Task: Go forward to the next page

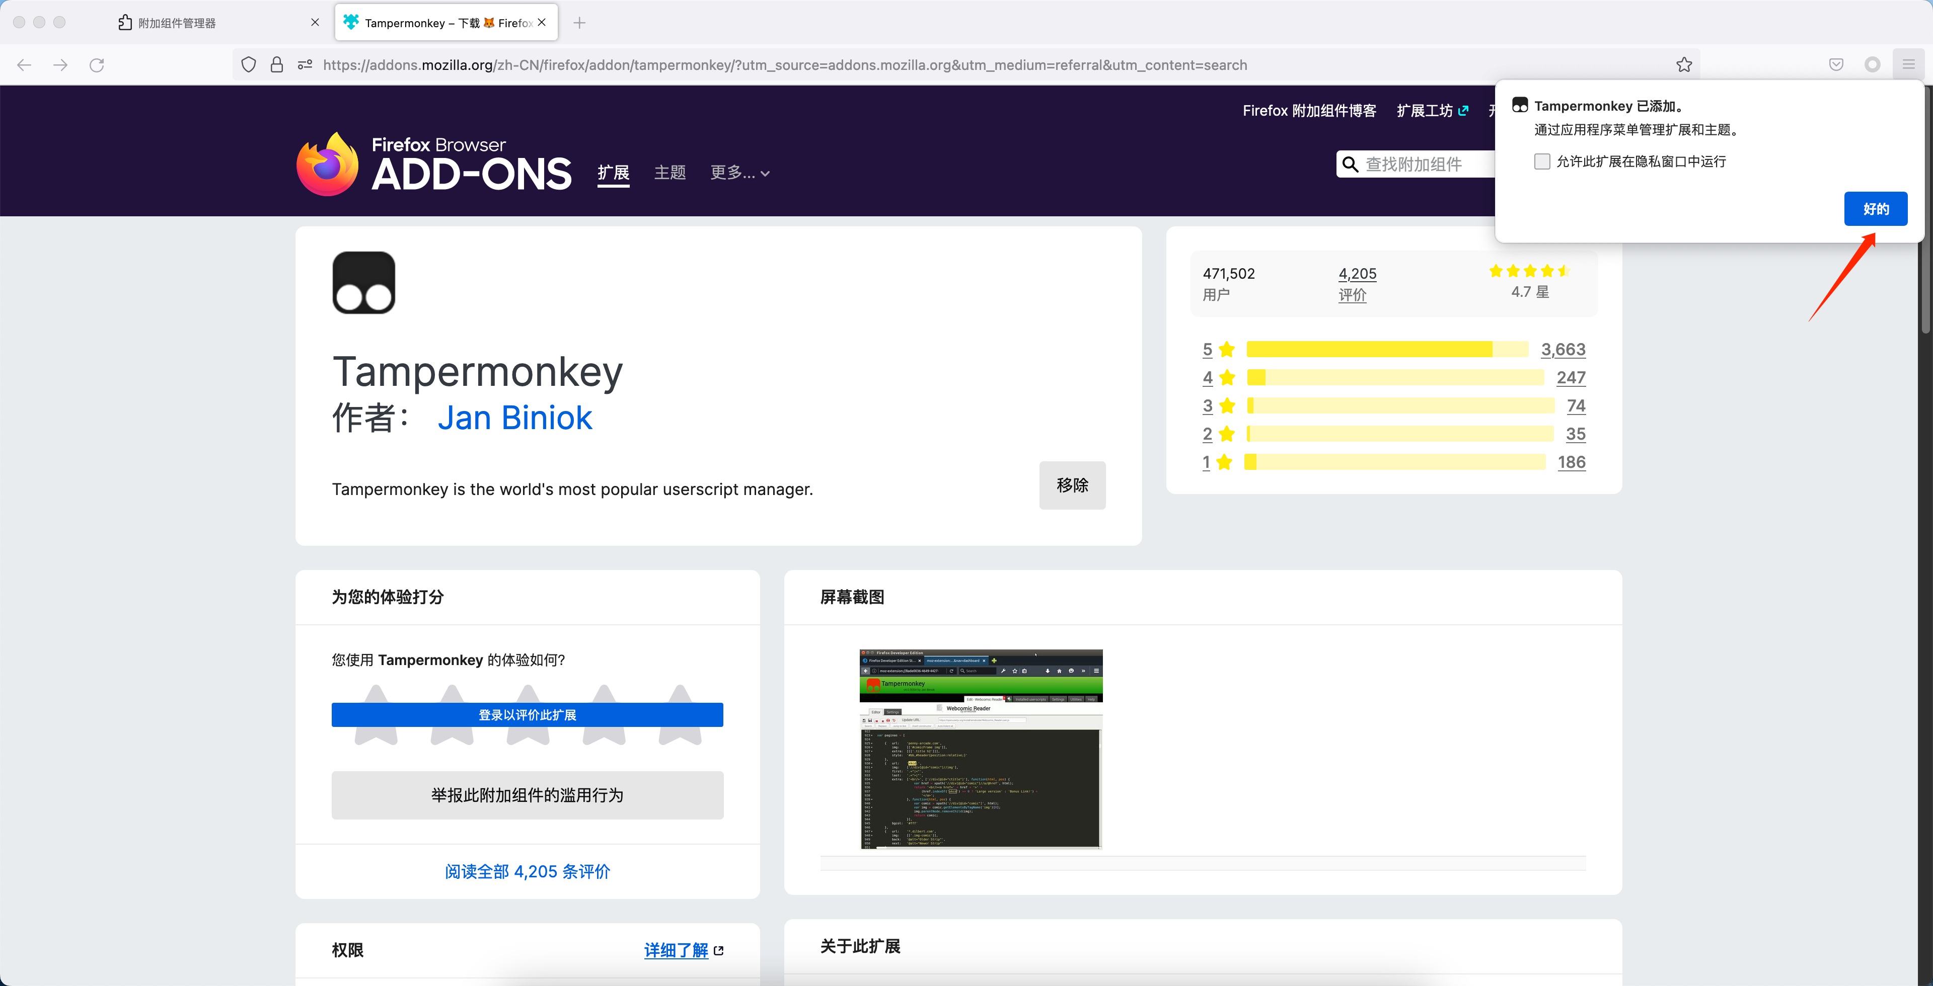Action: [x=61, y=65]
